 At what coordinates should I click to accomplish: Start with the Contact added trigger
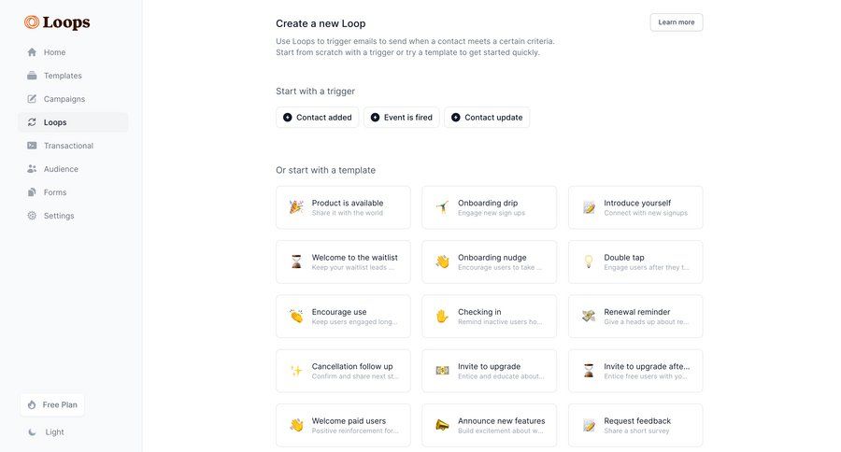[x=317, y=118]
